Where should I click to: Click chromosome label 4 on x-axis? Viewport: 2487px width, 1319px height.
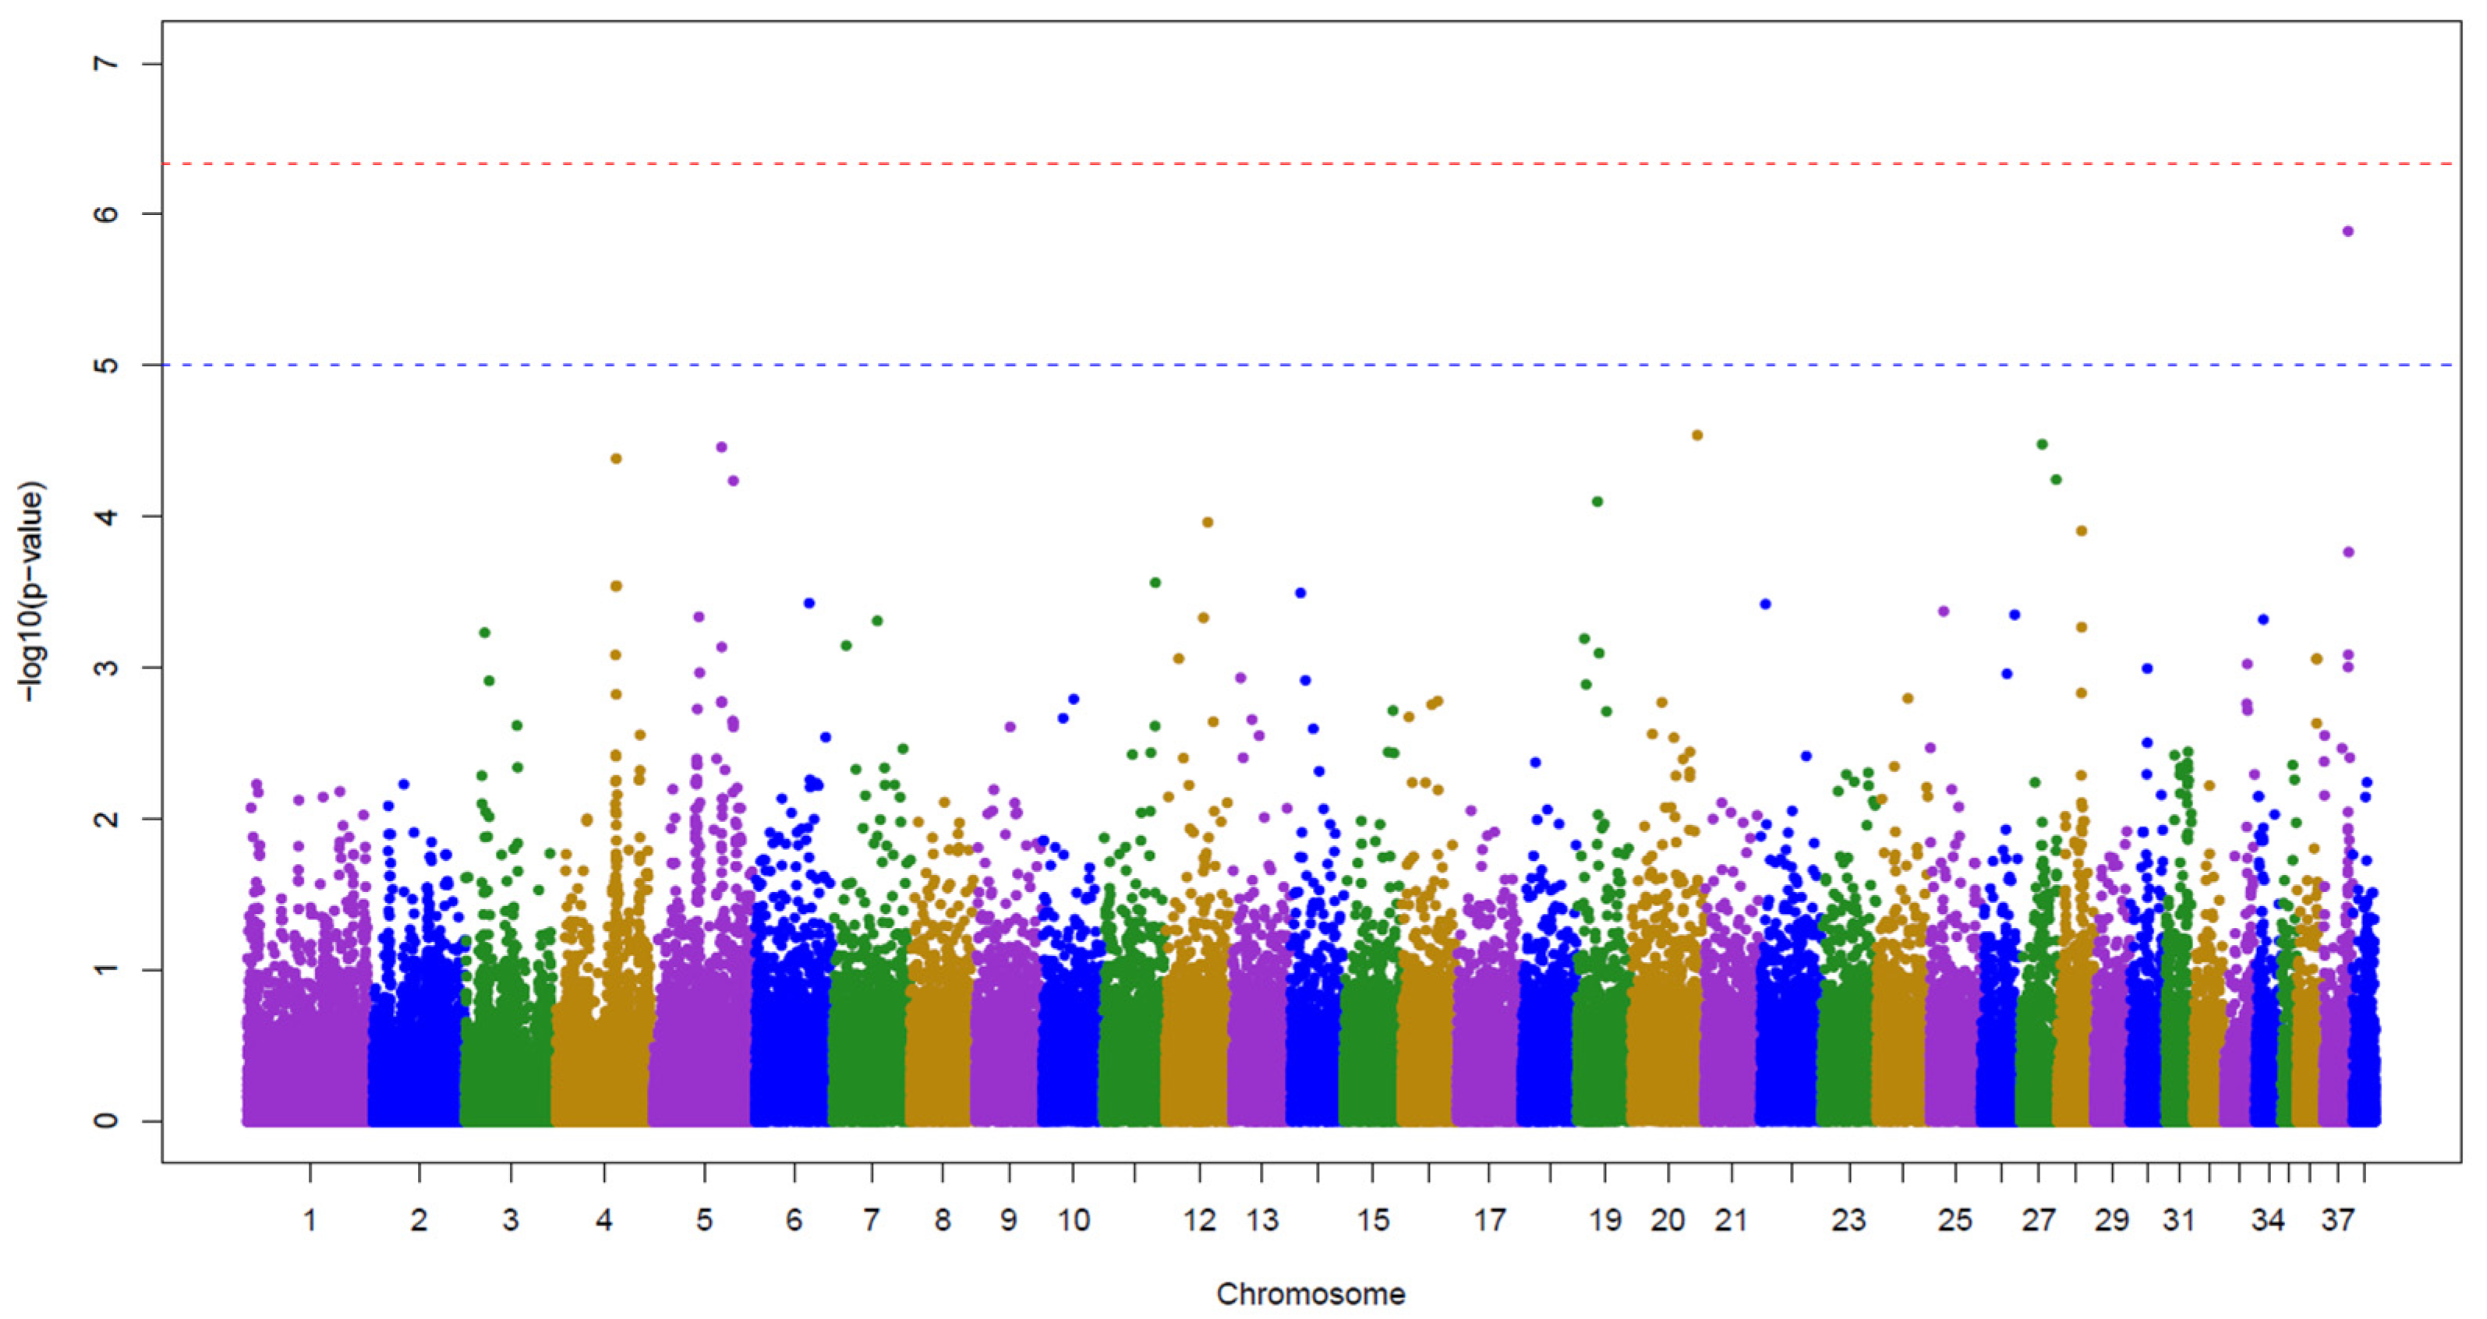[604, 1221]
